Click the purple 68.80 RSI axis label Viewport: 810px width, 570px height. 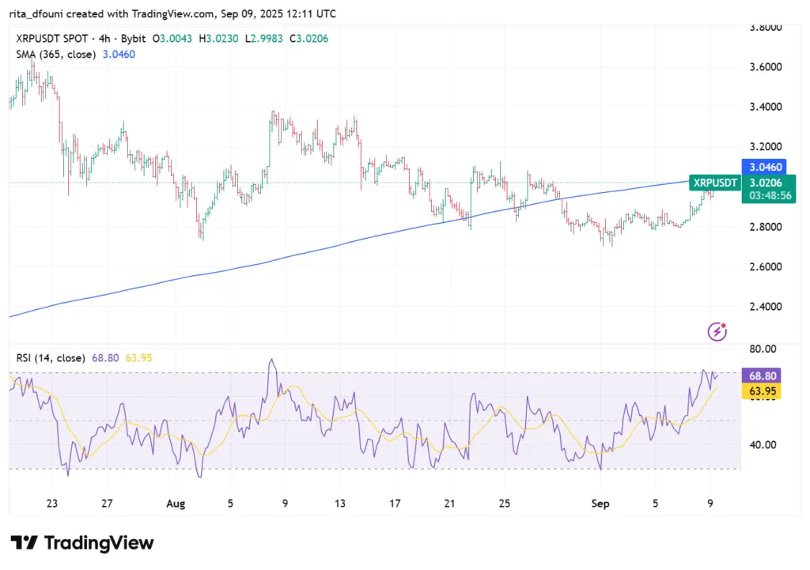tap(764, 377)
